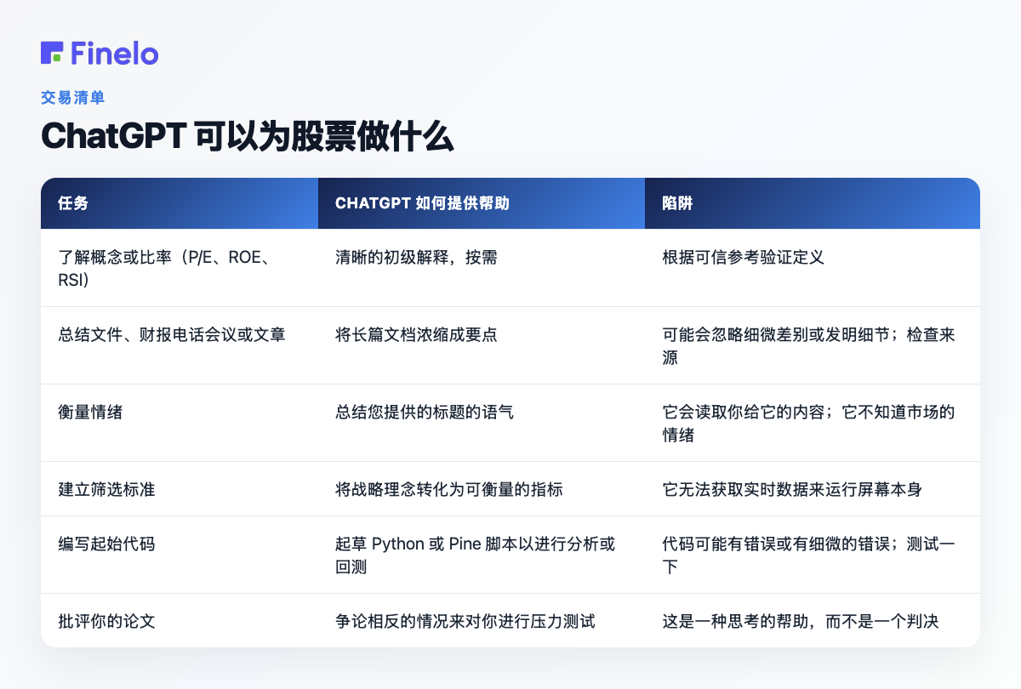This screenshot has height=689, width=1021.
Task: Click the Finelo brand name text
Action: [x=115, y=53]
